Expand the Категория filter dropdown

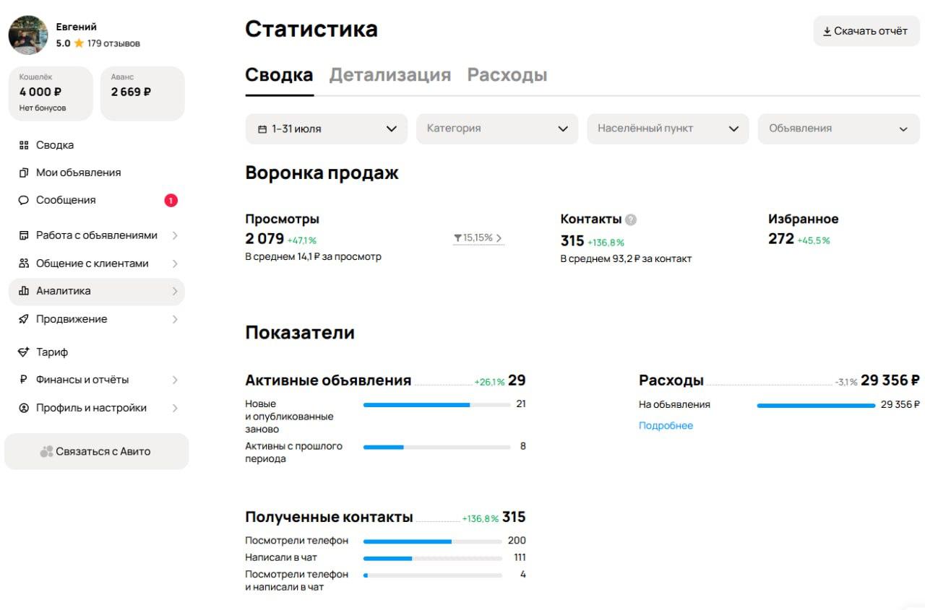(496, 128)
